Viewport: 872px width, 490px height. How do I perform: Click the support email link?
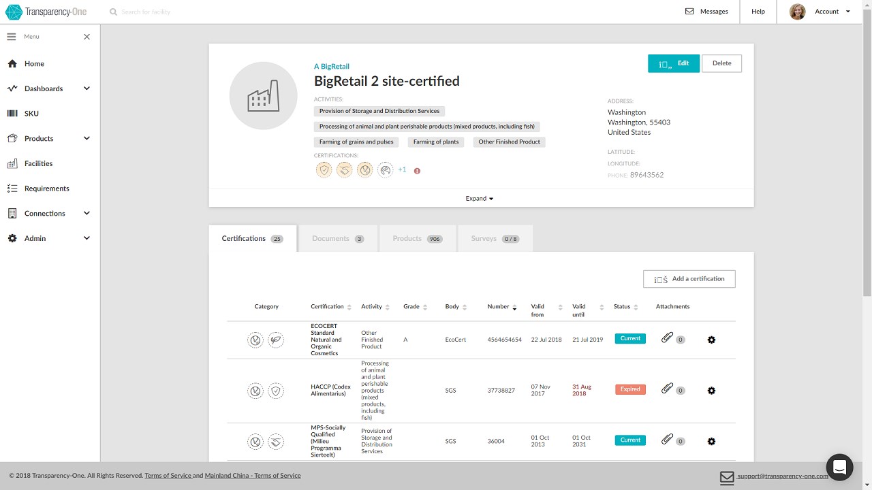tap(782, 476)
